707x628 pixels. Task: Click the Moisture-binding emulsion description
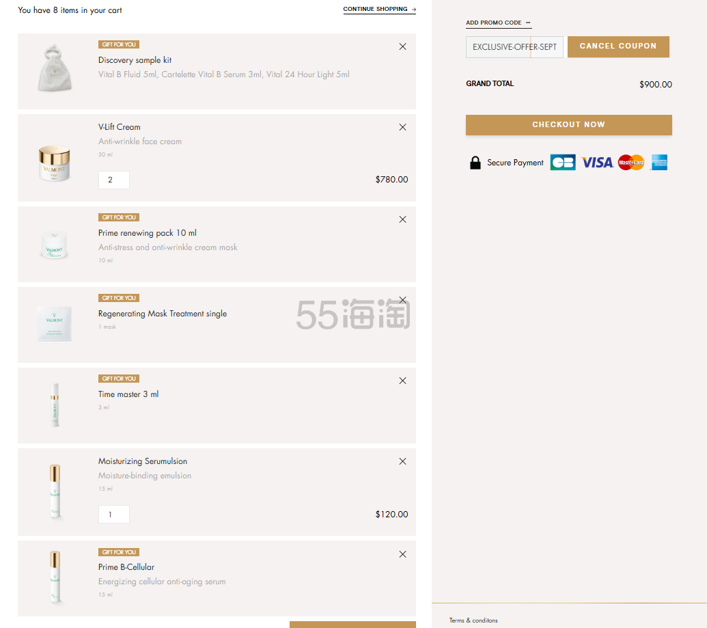(x=145, y=476)
